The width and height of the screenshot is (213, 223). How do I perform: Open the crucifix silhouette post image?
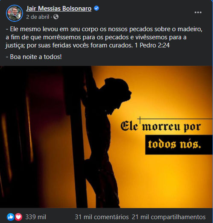tap(106, 137)
